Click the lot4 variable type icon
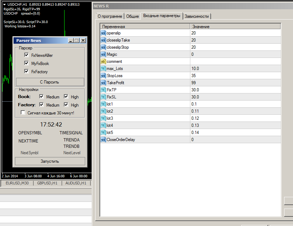Image resolution: width=293 pixels, height=226 pixels. pyautogui.click(x=103, y=125)
